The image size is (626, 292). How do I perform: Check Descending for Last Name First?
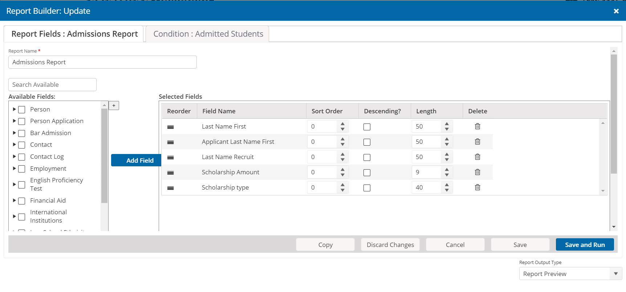[x=367, y=127]
